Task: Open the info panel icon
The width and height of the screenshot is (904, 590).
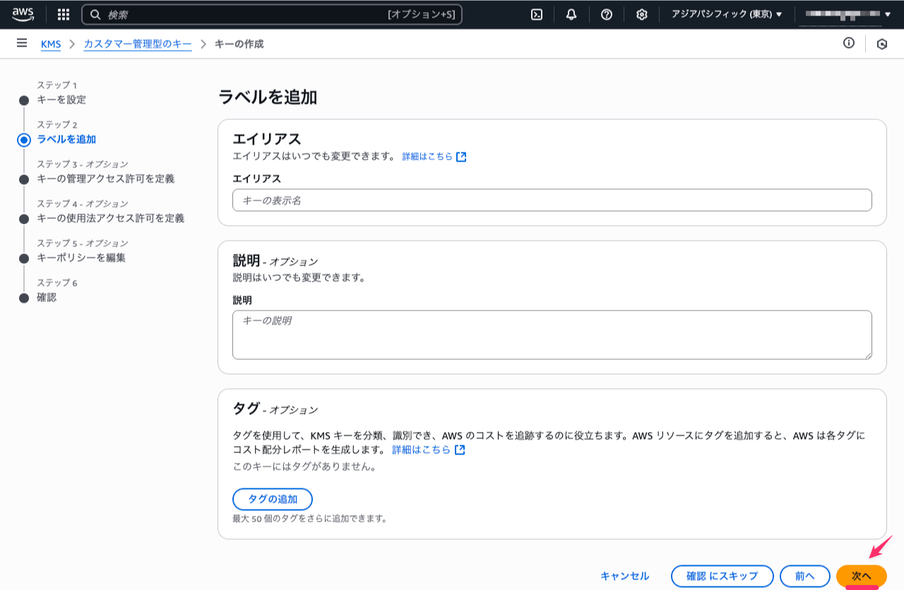Action: pos(849,44)
